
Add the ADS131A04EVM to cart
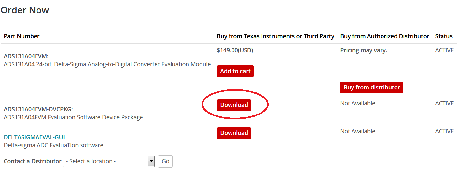(x=235, y=71)
